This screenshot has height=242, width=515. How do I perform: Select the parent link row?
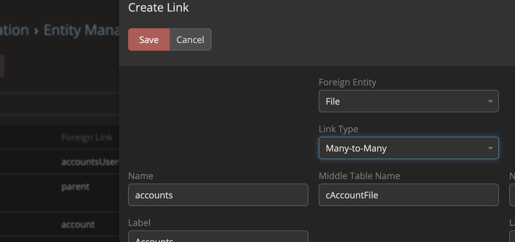(75, 187)
